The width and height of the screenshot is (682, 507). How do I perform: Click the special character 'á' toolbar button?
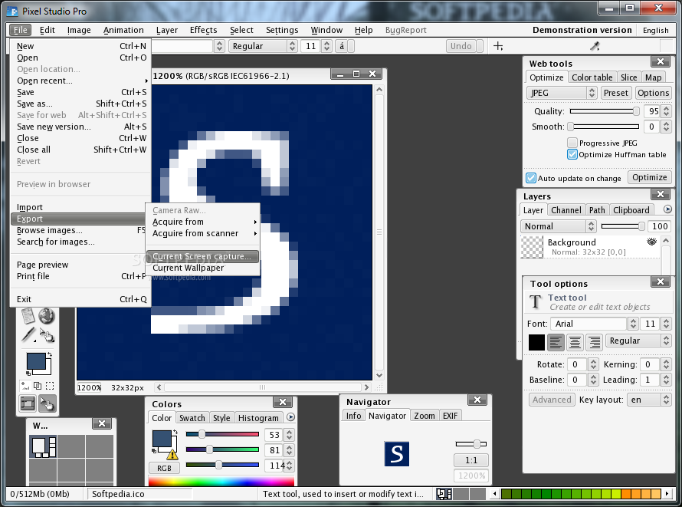coord(342,46)
